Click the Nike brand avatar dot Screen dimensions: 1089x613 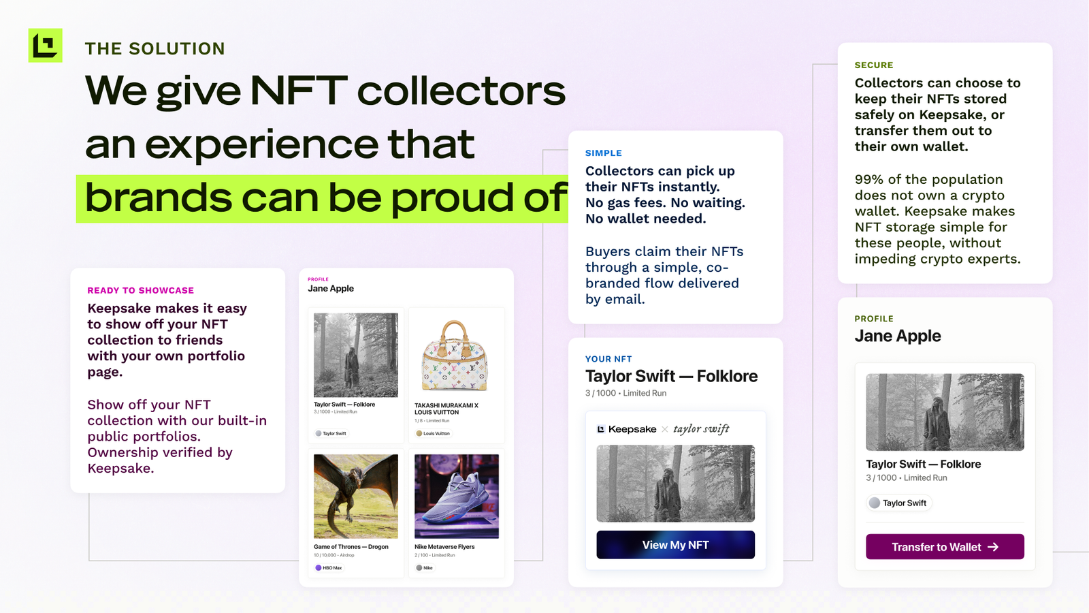[419, 567]
